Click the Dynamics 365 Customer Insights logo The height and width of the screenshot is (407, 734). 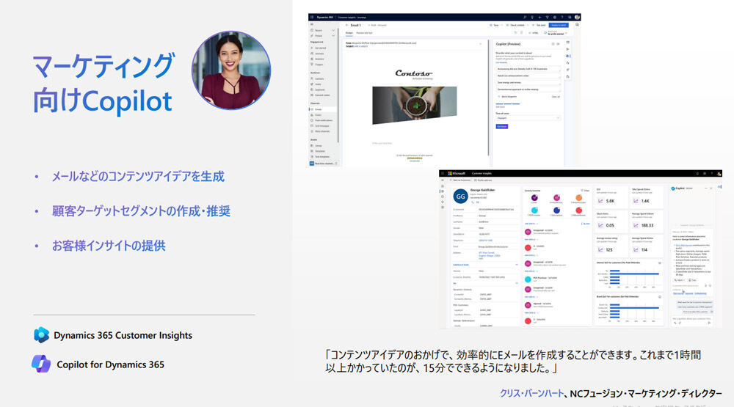pos(41,335)
